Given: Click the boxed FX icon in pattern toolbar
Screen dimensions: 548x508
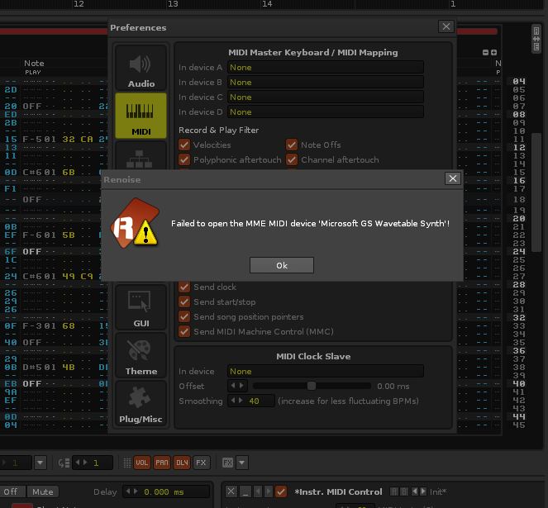Looking at the screenshot, I should point(228,463).
